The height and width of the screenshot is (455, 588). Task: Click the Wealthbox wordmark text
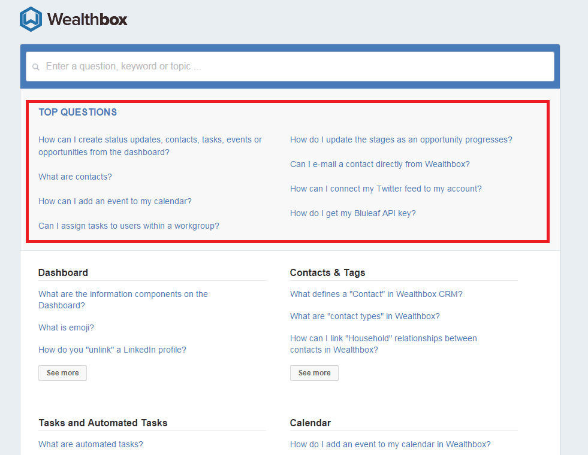(88, 20)
